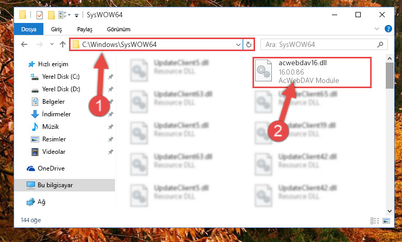The height and width of the screenshot is (242, 402).
Task: Switch to large icons view button
Action: tap(386, 221)
